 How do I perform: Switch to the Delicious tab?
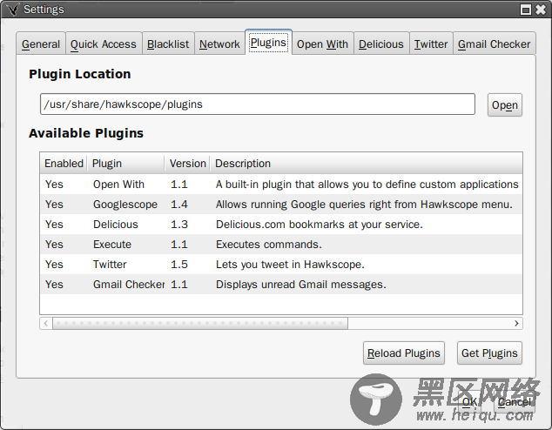tap(381, 44)
